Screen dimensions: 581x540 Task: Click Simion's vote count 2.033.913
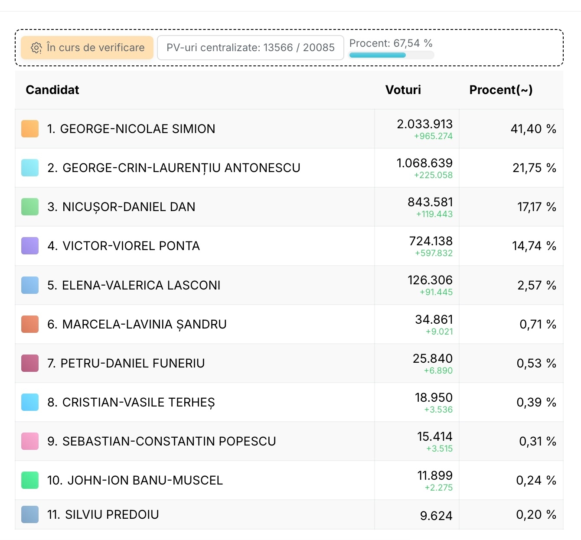click(424, 124)
